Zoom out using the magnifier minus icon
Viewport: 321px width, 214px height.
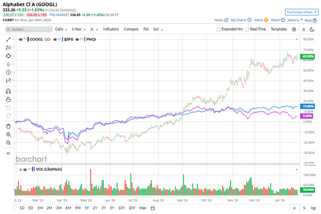coord(9,143)
